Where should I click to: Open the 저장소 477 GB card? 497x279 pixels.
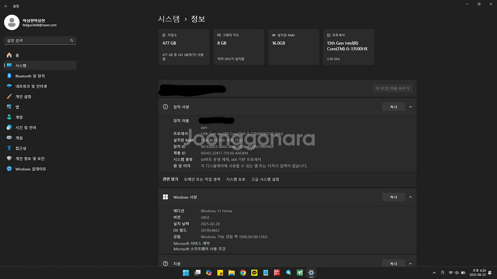(184, 47)
